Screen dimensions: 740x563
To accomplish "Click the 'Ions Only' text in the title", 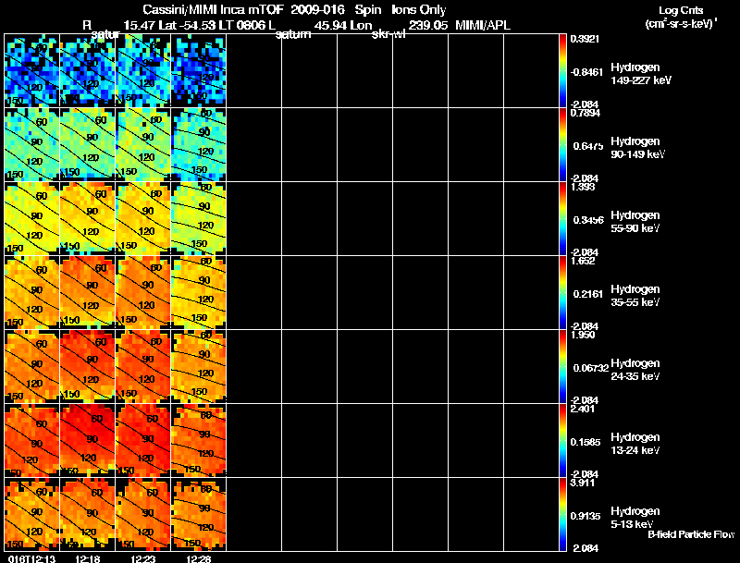I will coord(419,10).
